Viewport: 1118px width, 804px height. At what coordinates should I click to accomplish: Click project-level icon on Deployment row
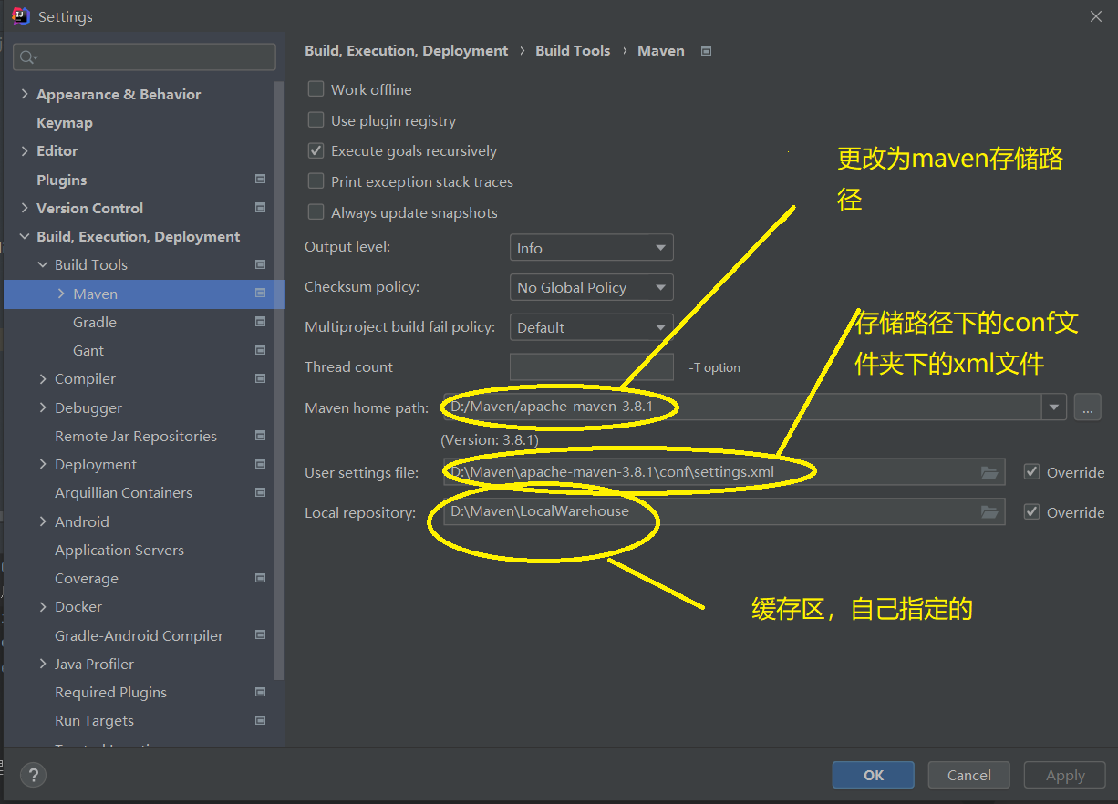tap(261, 464)
